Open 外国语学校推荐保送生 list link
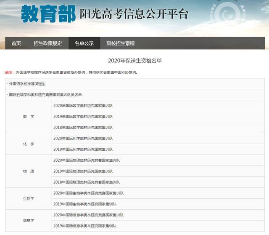Viewport: 269px width, 235px height. click(27, 84)
